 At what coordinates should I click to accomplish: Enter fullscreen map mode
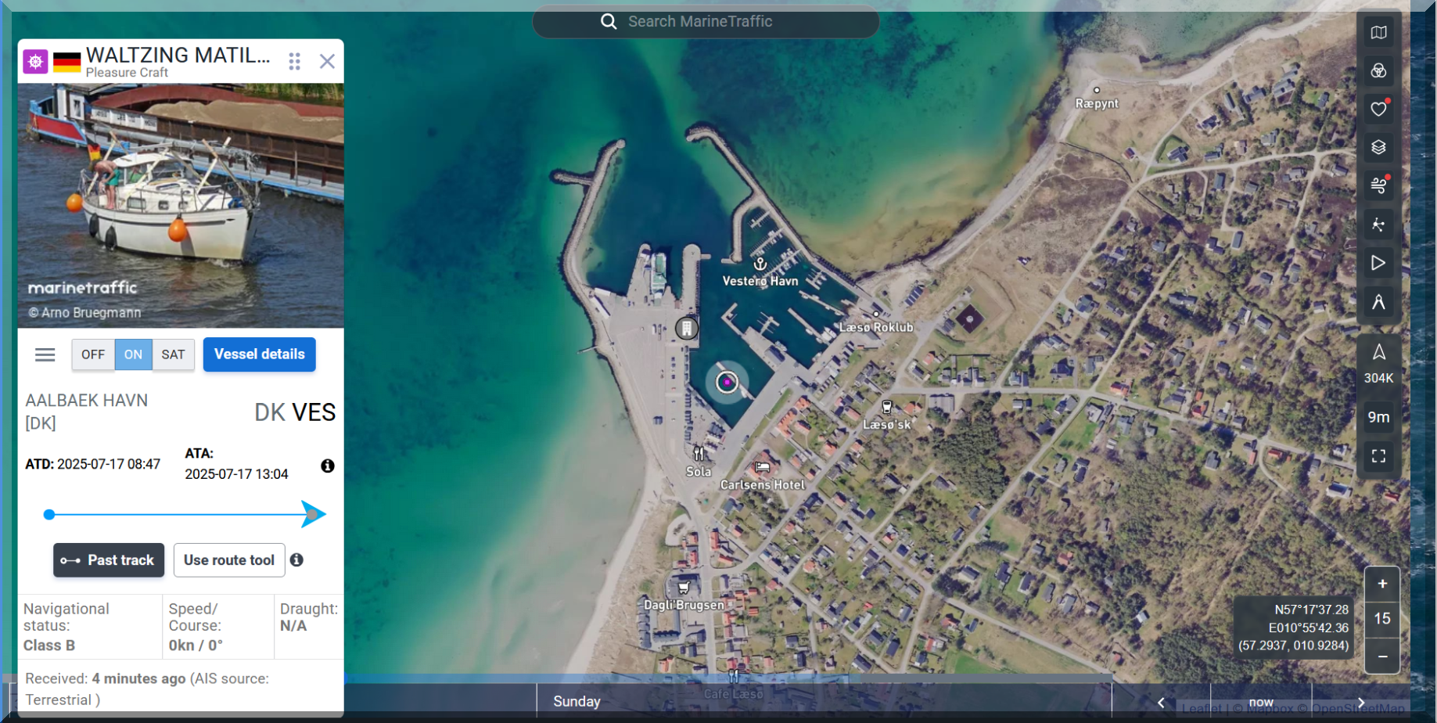(x=1378, y=456)
